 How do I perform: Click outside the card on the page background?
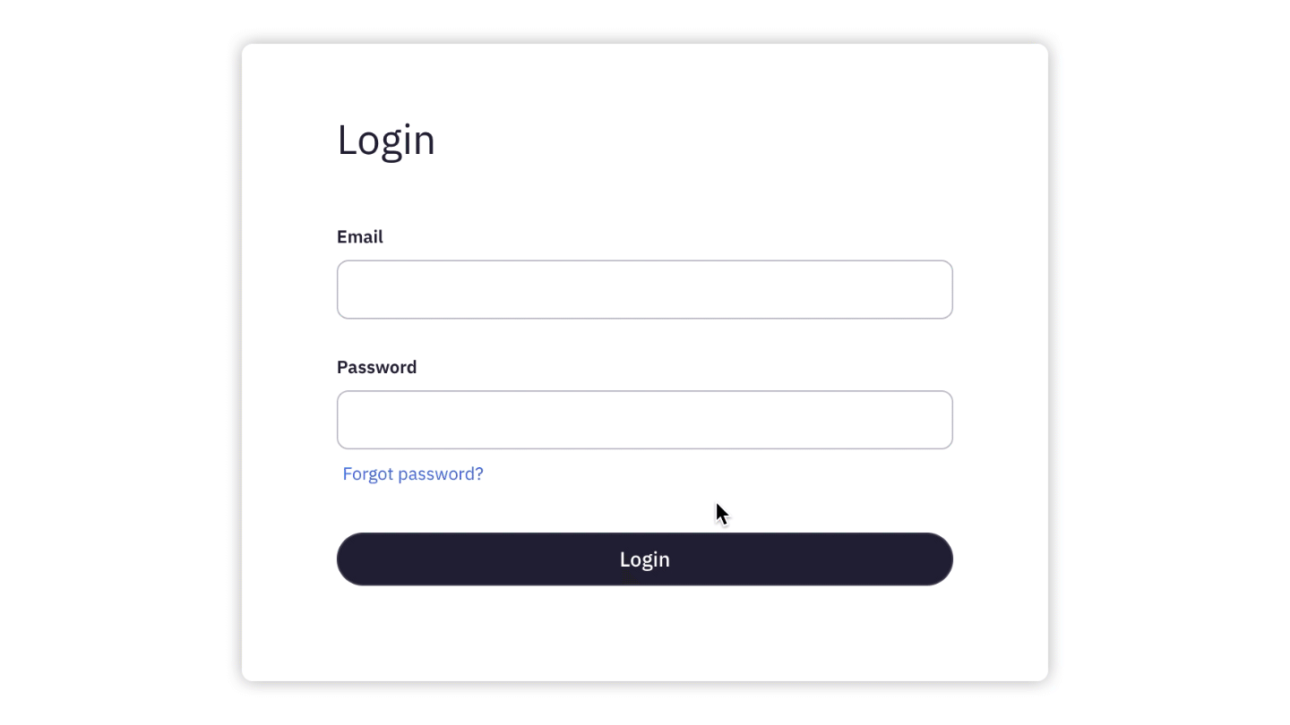point(116,358)
